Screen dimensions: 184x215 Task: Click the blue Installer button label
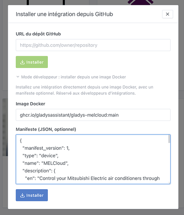coord(35,195)
